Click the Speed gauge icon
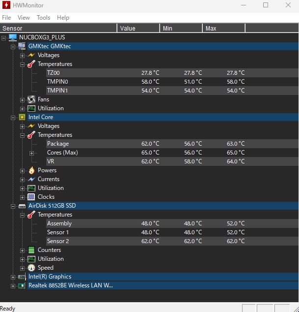The height and width of the screenshot is (312, 299). point(31,268)
